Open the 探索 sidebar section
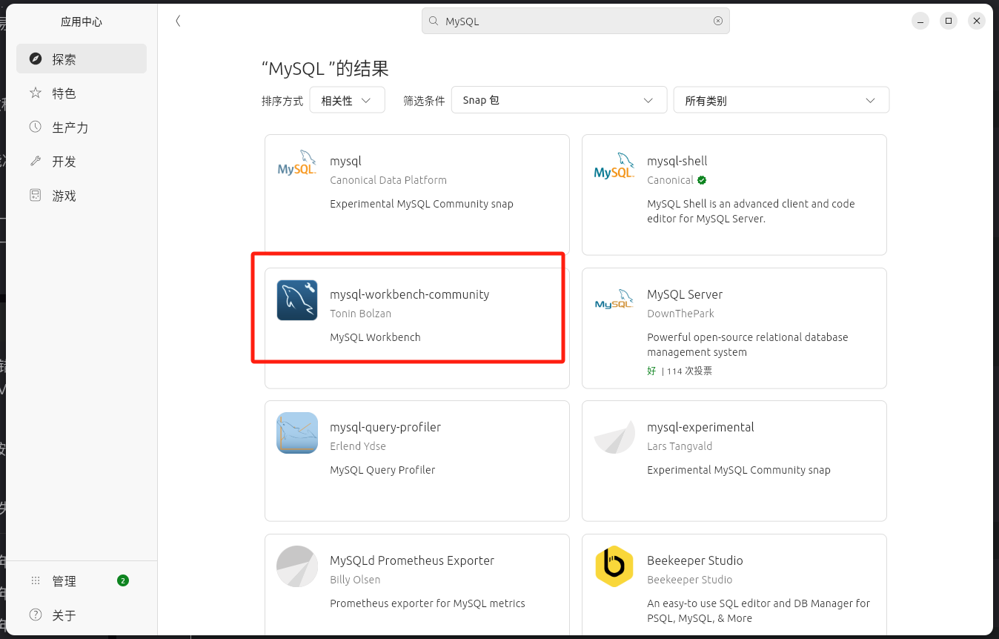 click(x=82, y=59)
